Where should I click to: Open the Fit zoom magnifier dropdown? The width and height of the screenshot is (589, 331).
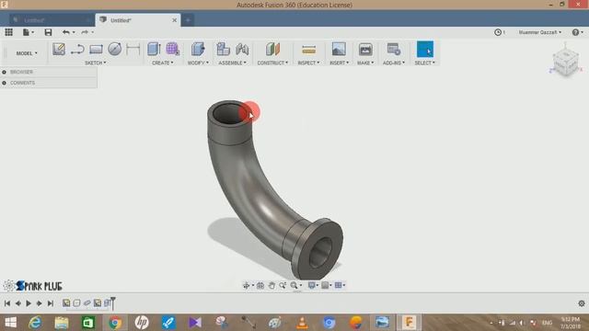pyautogui.click(x=295, y=286)
